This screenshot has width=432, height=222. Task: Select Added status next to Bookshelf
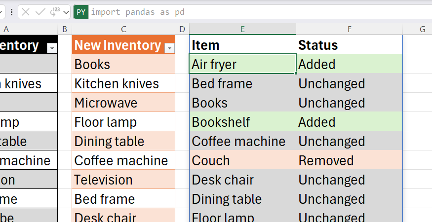tap(350, 122)
